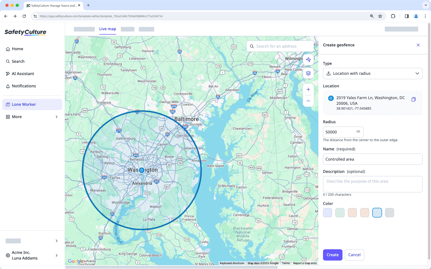This screenshot has width=431, height=269.
Task: Switch to the Live map tab
Action: point(107,29)
